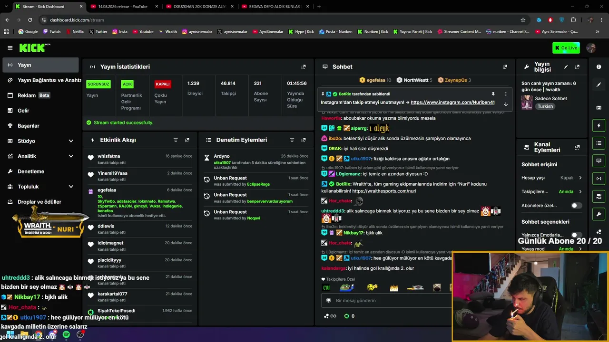Open pinned message three-dot options
Screen dimensions: 609x342
coord(506,94)
